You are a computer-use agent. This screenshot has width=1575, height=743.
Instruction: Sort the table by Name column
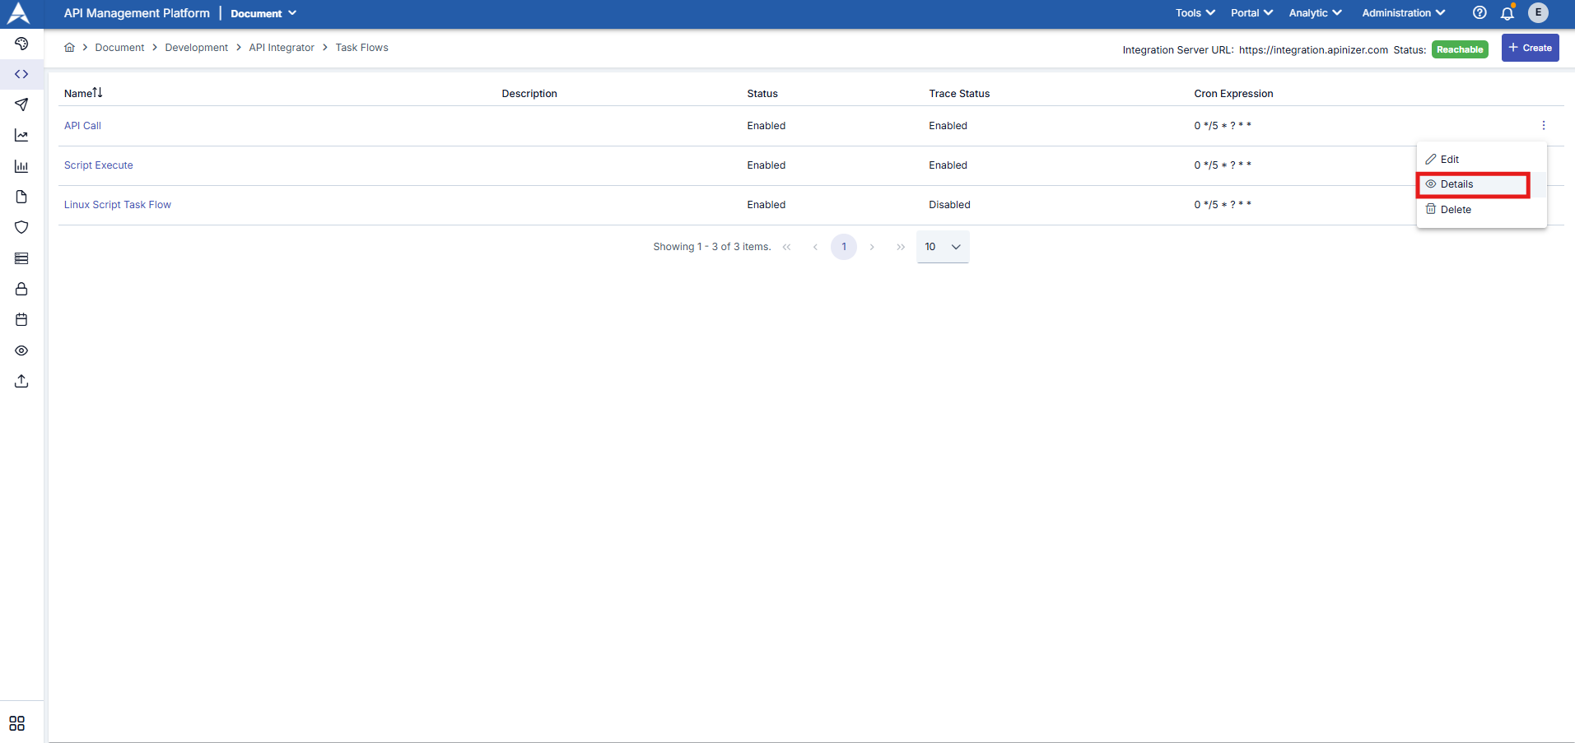click(x=83, y=93)
